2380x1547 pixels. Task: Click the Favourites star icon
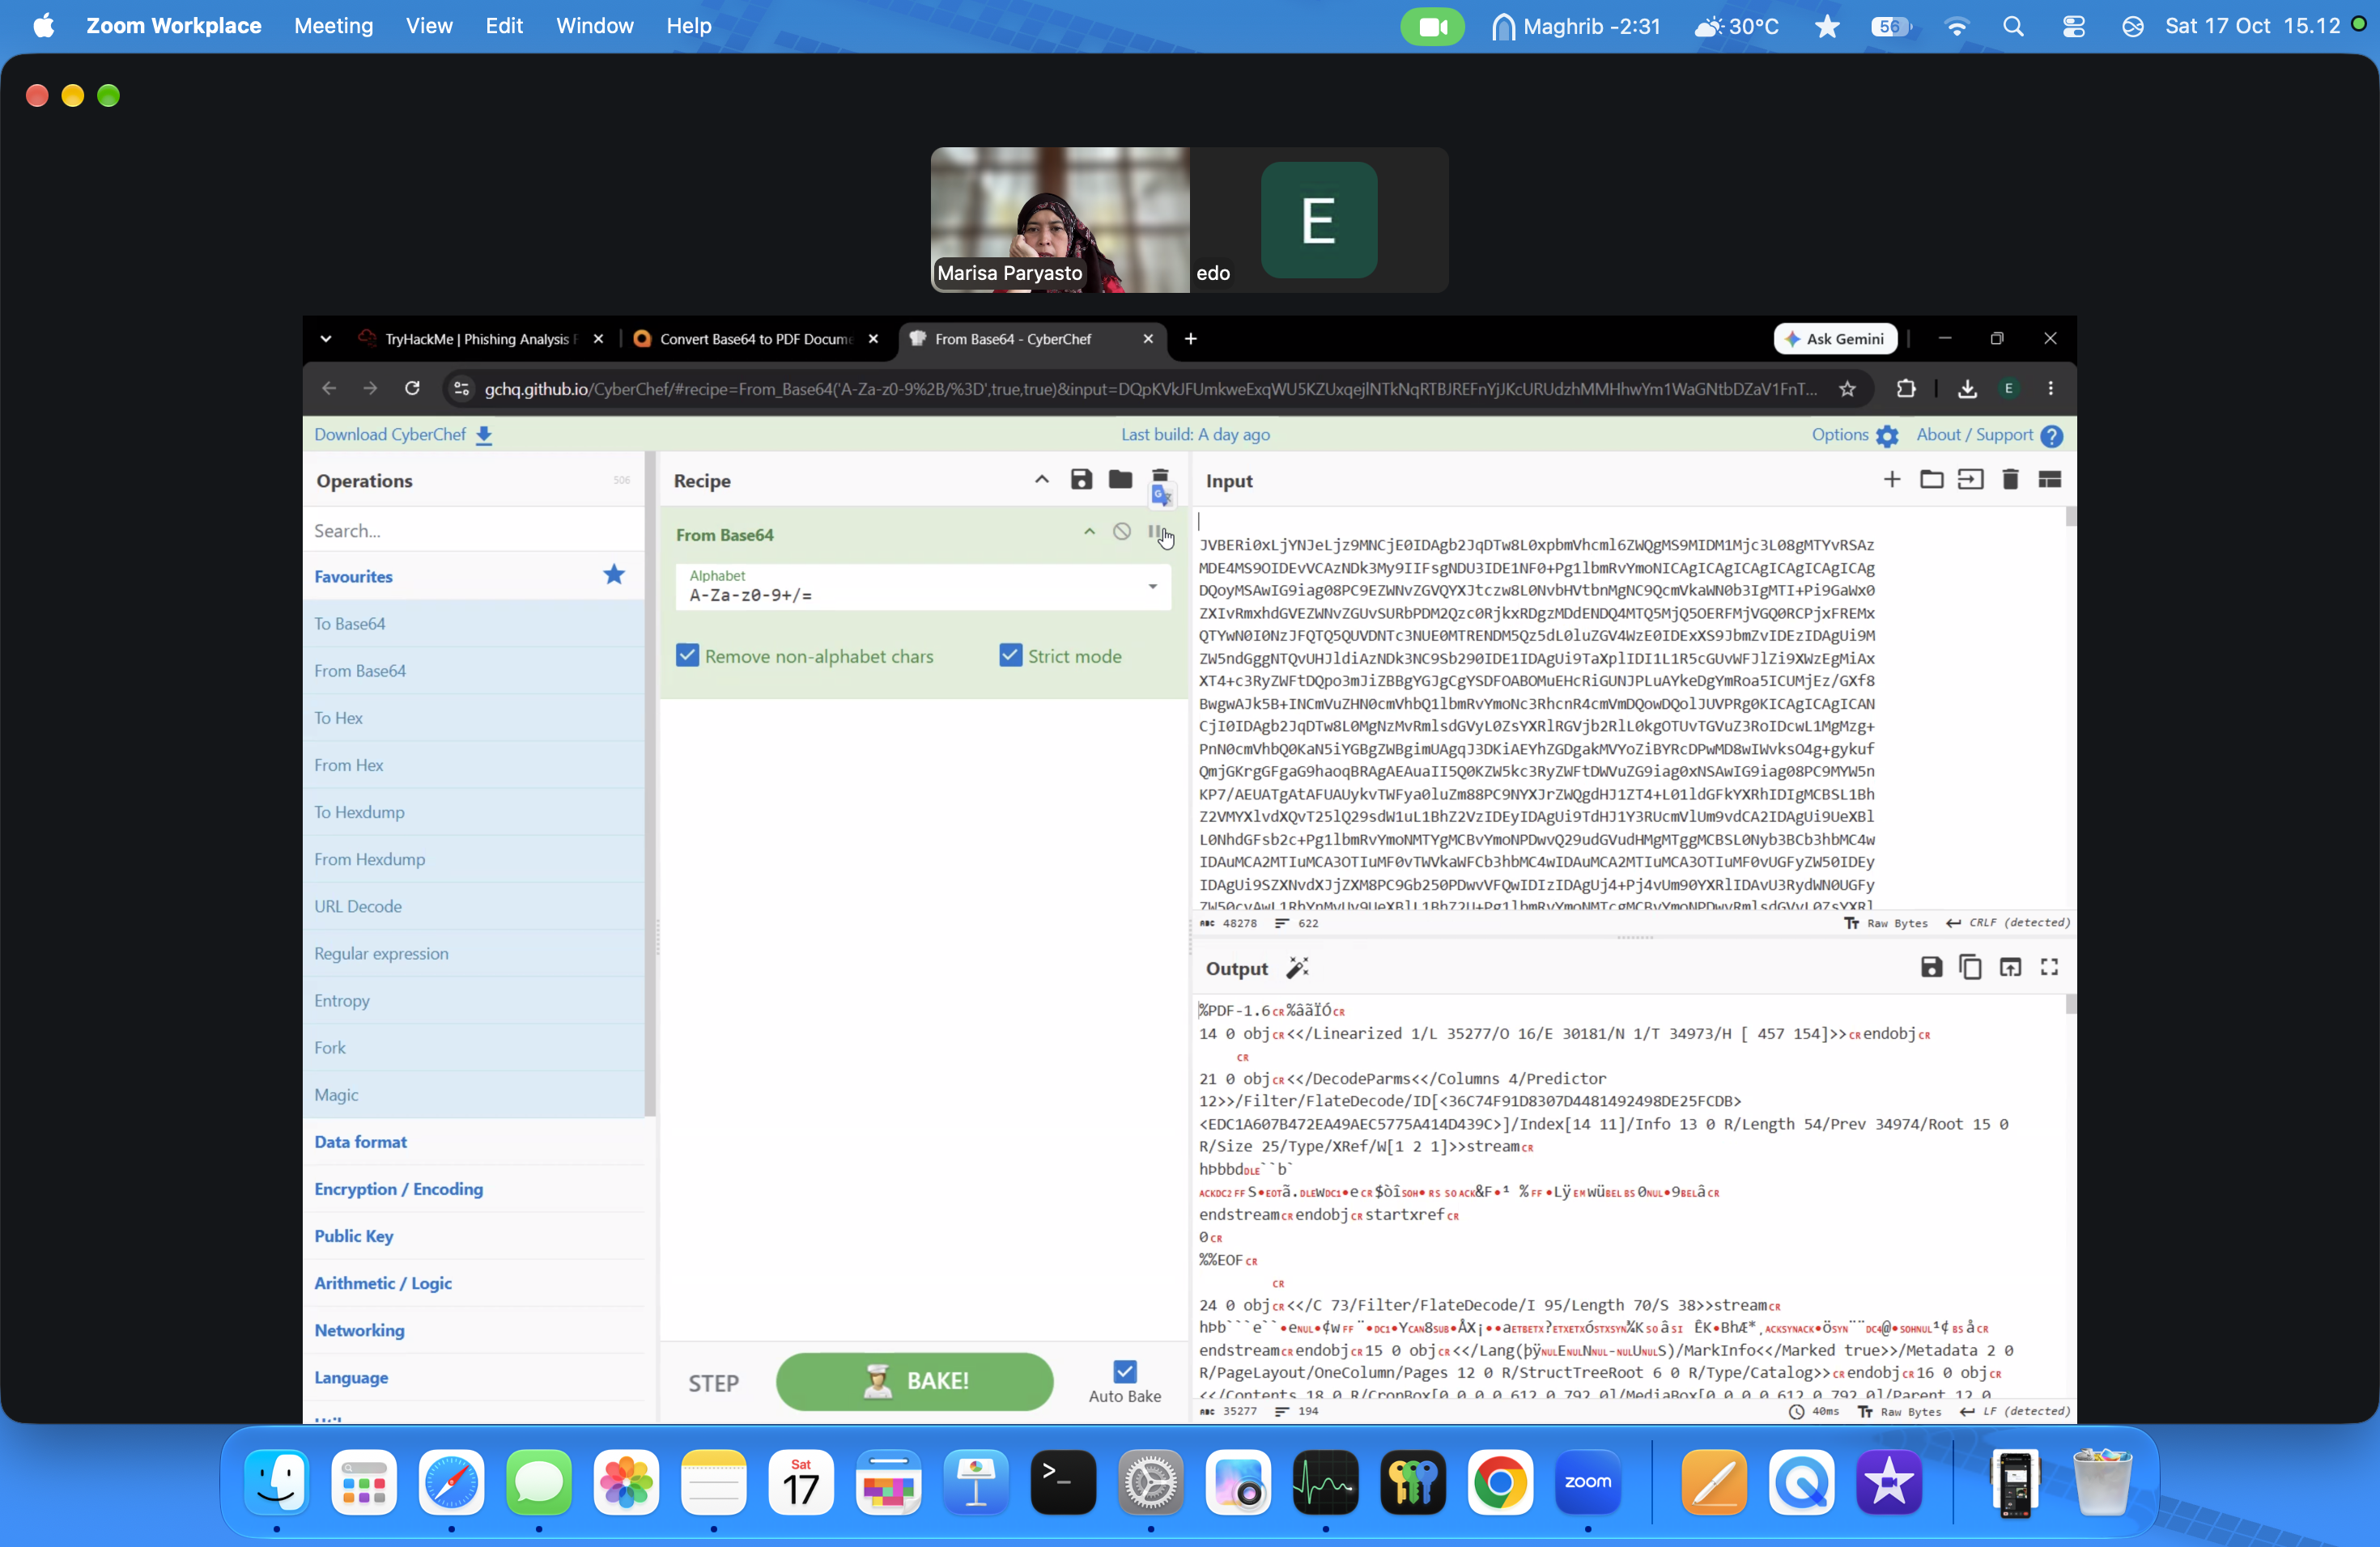[x=614, y=574]
